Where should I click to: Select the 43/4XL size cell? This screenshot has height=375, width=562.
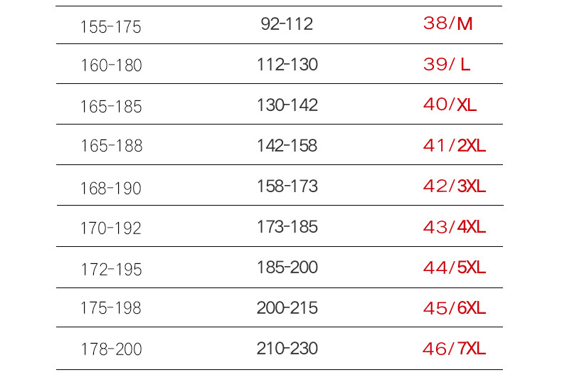coord(455,227)
